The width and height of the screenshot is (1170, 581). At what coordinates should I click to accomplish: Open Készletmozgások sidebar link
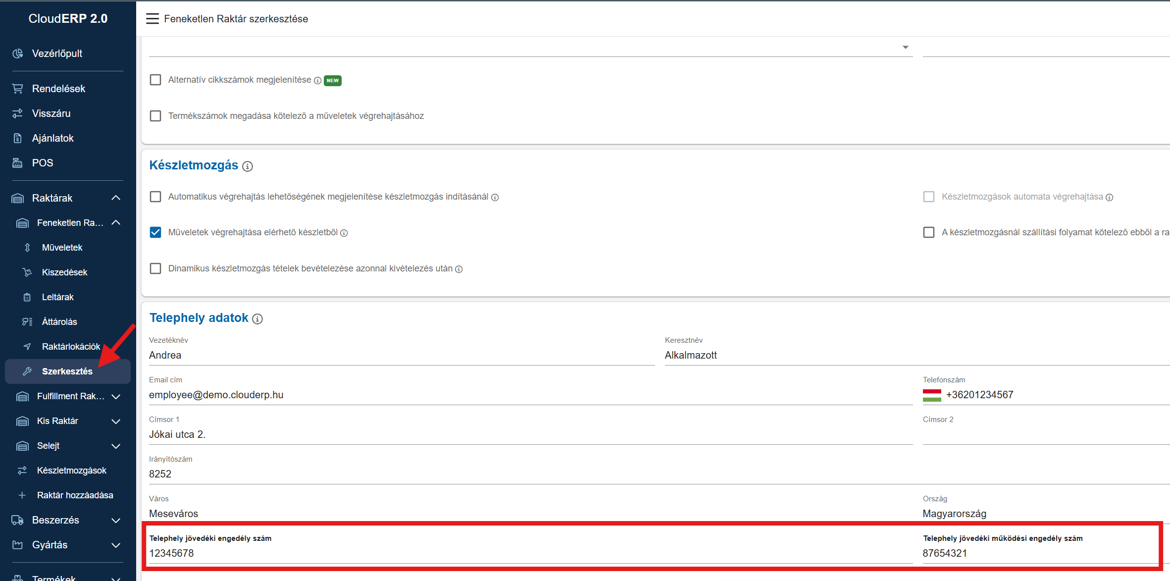(x=71, y=471)
